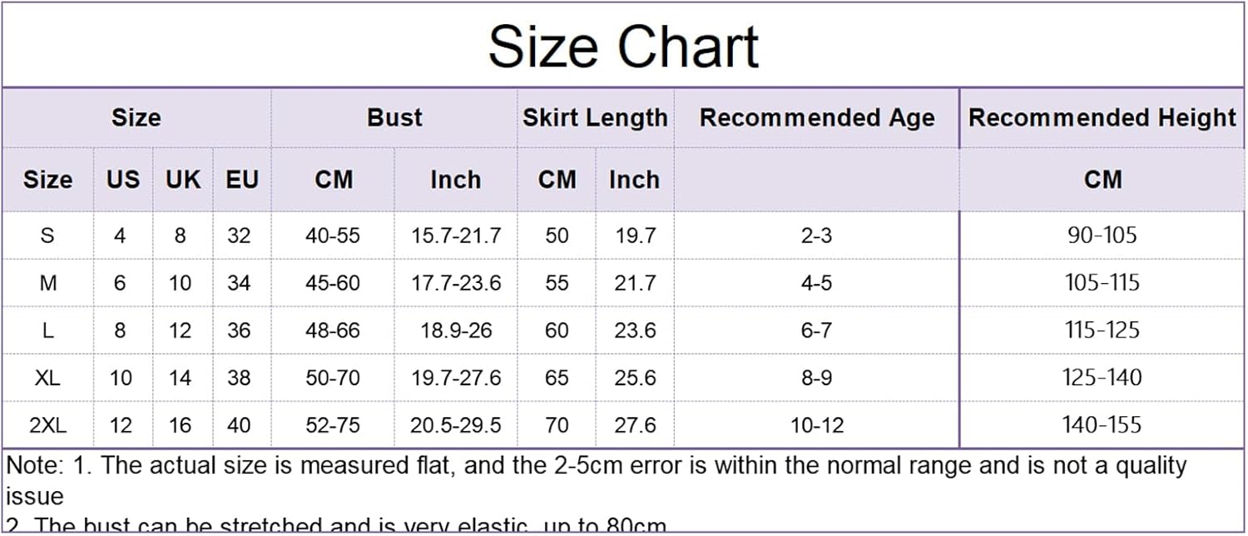Select the "Bust" column header
Image resolution: width=1248 pixels, height=536 pixels.
pyautogui.click(x=394, y=117)
